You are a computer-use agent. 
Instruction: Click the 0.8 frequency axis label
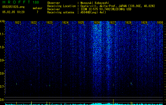(x=2, y=73)
